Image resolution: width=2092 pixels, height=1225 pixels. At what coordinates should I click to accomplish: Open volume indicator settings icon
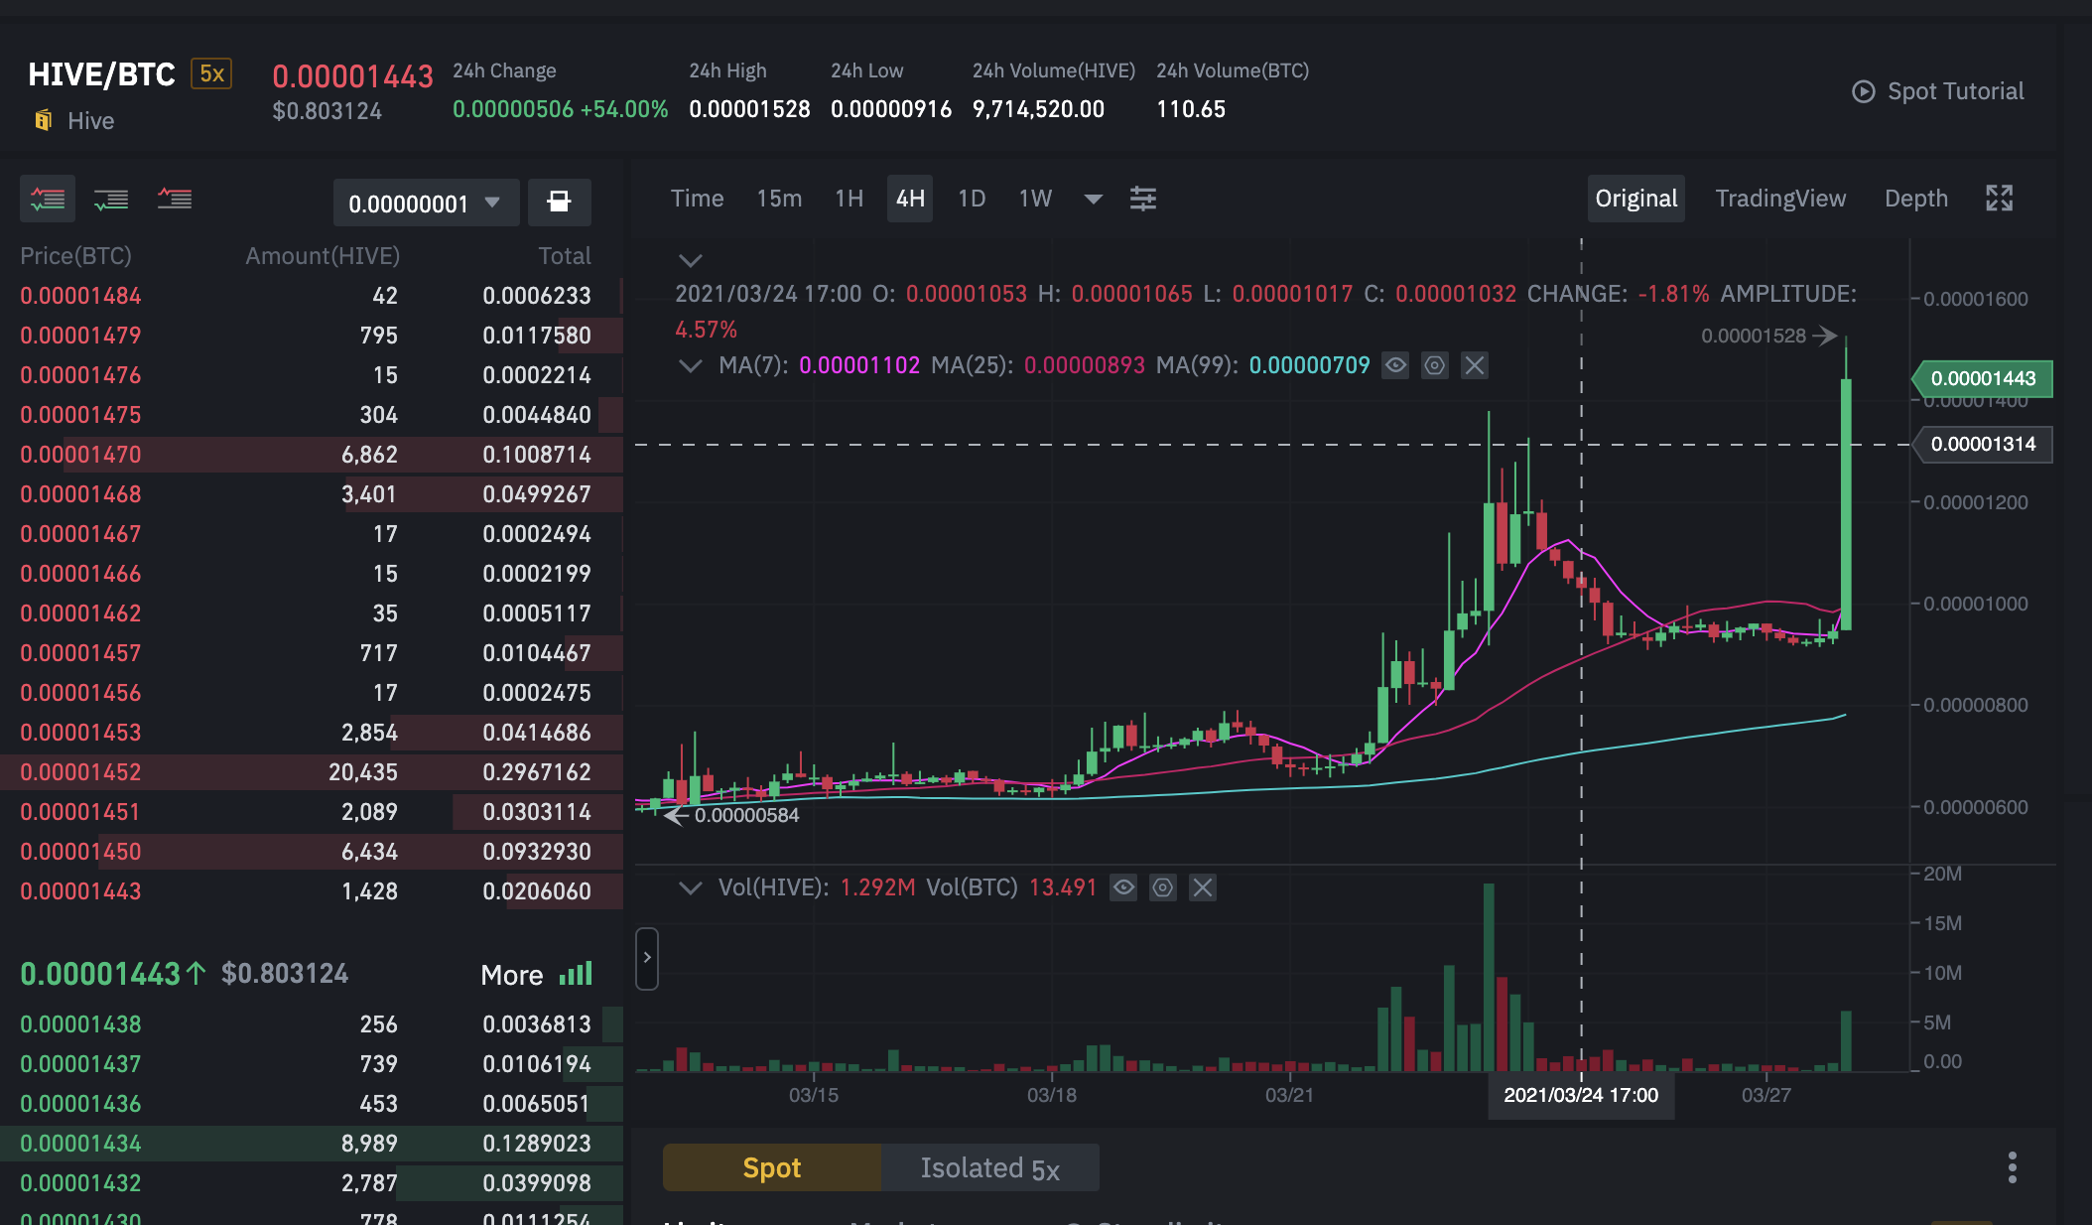(1162, 887)
